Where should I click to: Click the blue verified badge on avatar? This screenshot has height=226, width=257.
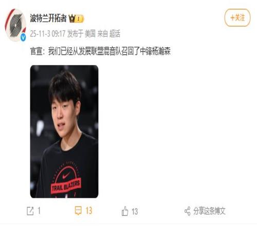coord(23,37)
